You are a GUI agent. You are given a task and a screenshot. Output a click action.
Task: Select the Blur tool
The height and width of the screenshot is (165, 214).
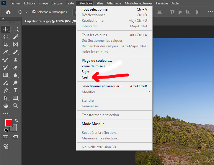coord(15,75)
